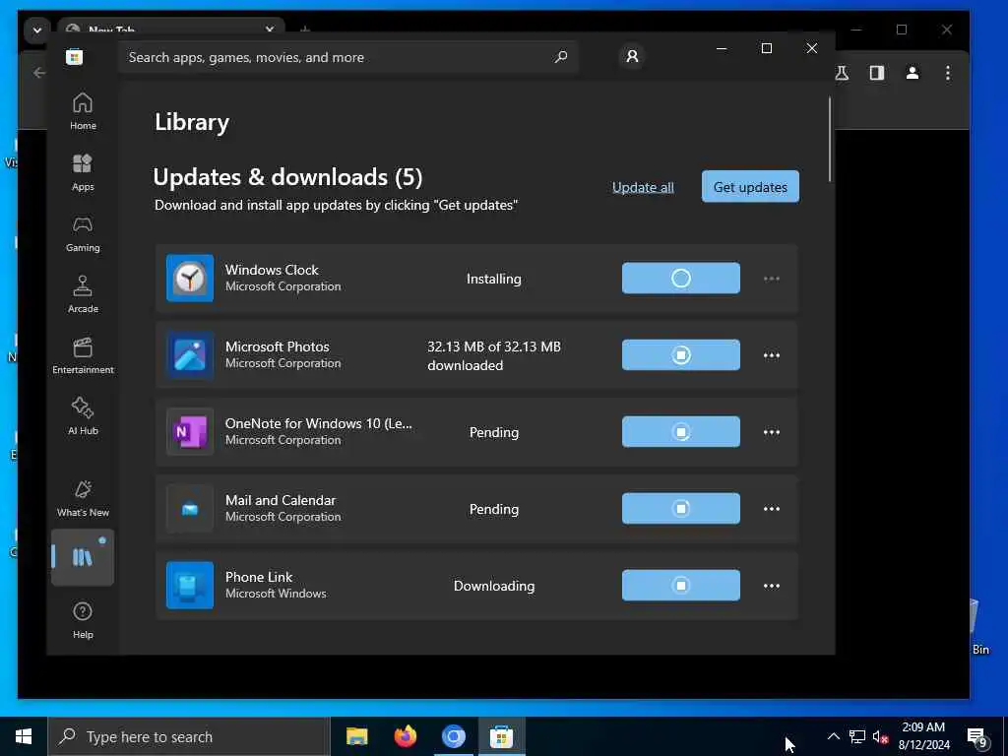Click the Get updates button

[750, 186]
